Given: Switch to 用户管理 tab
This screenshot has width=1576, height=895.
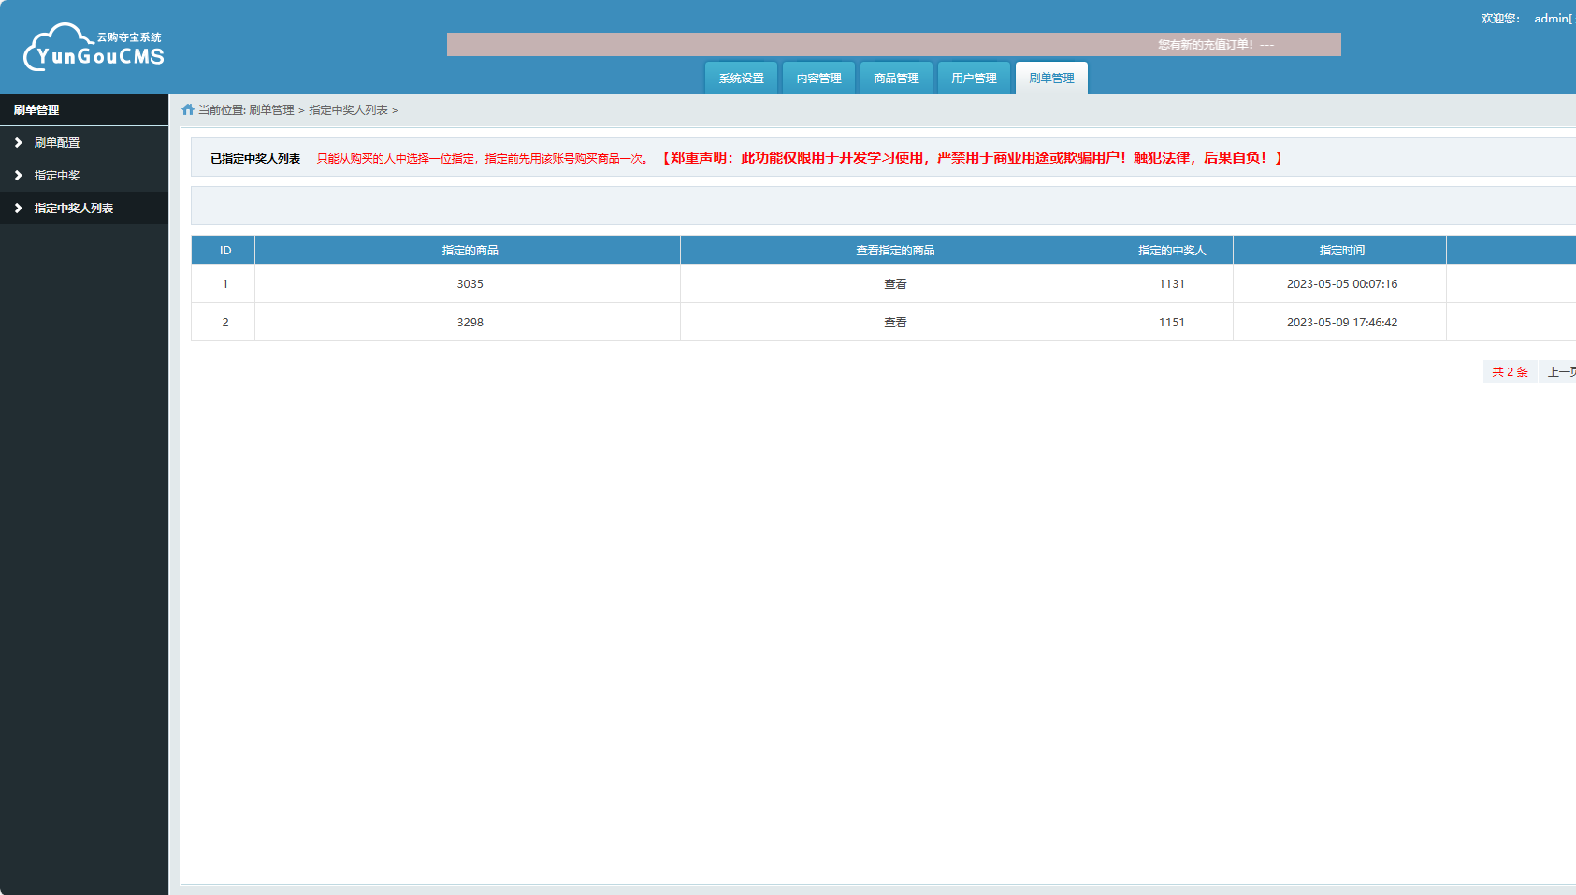Looking at the screenshot, I should point(975,78).
